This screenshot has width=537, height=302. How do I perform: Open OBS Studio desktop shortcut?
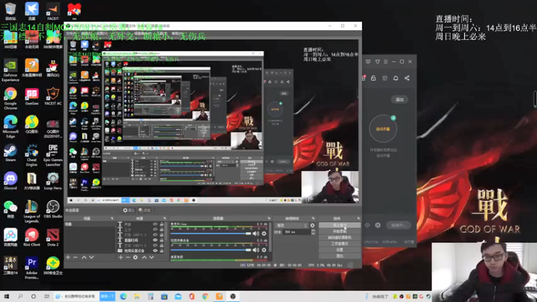tap(53, 209)
